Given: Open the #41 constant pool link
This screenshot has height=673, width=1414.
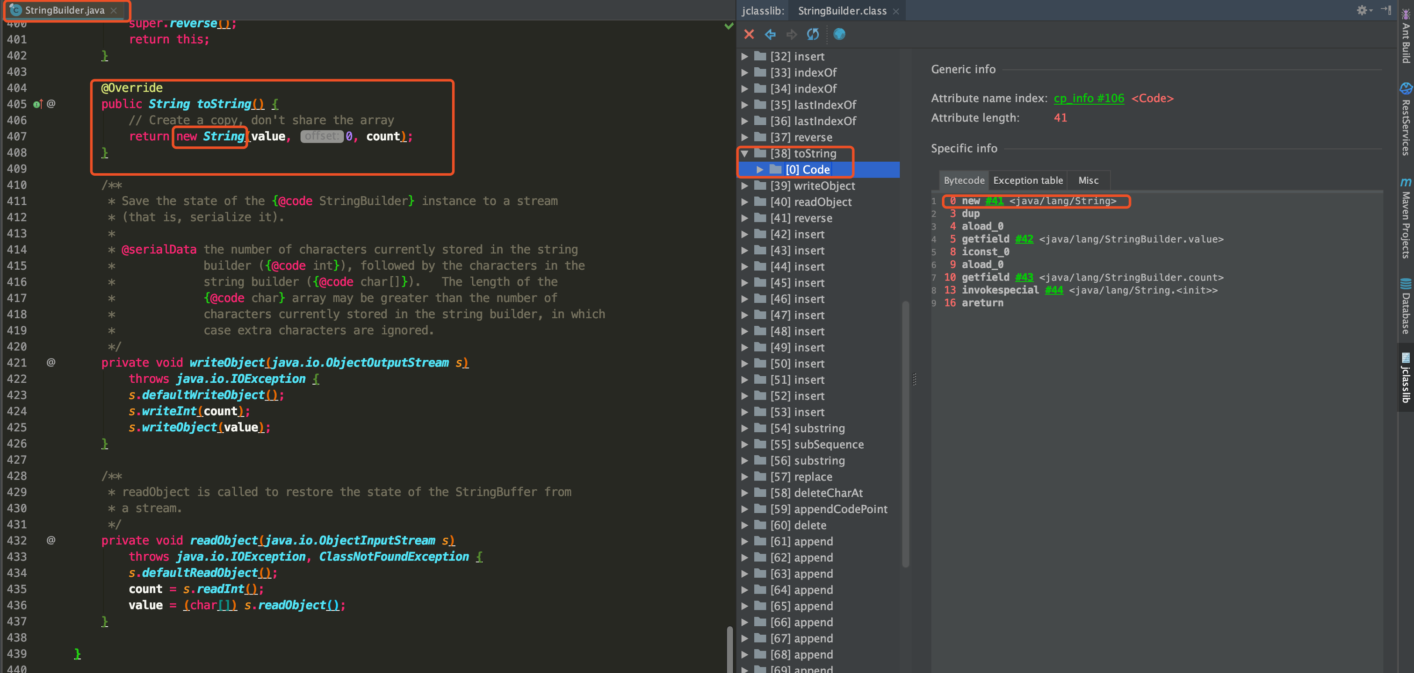Looking at the screenshot, I should click(x=994, y=201).
